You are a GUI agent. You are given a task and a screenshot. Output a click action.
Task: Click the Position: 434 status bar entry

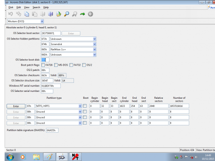coord(187,150)
